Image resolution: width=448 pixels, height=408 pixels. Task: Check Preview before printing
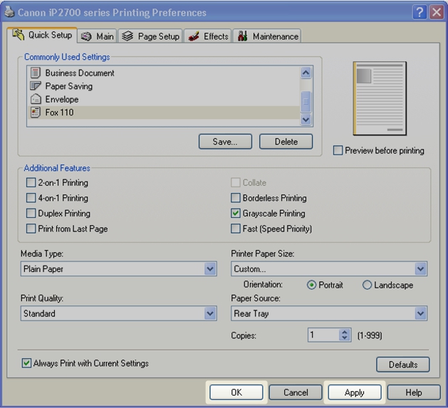(338, 151)
